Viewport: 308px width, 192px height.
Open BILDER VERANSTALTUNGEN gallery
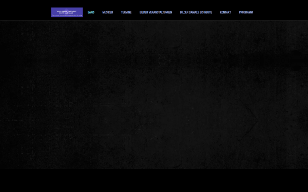point(156,12)
